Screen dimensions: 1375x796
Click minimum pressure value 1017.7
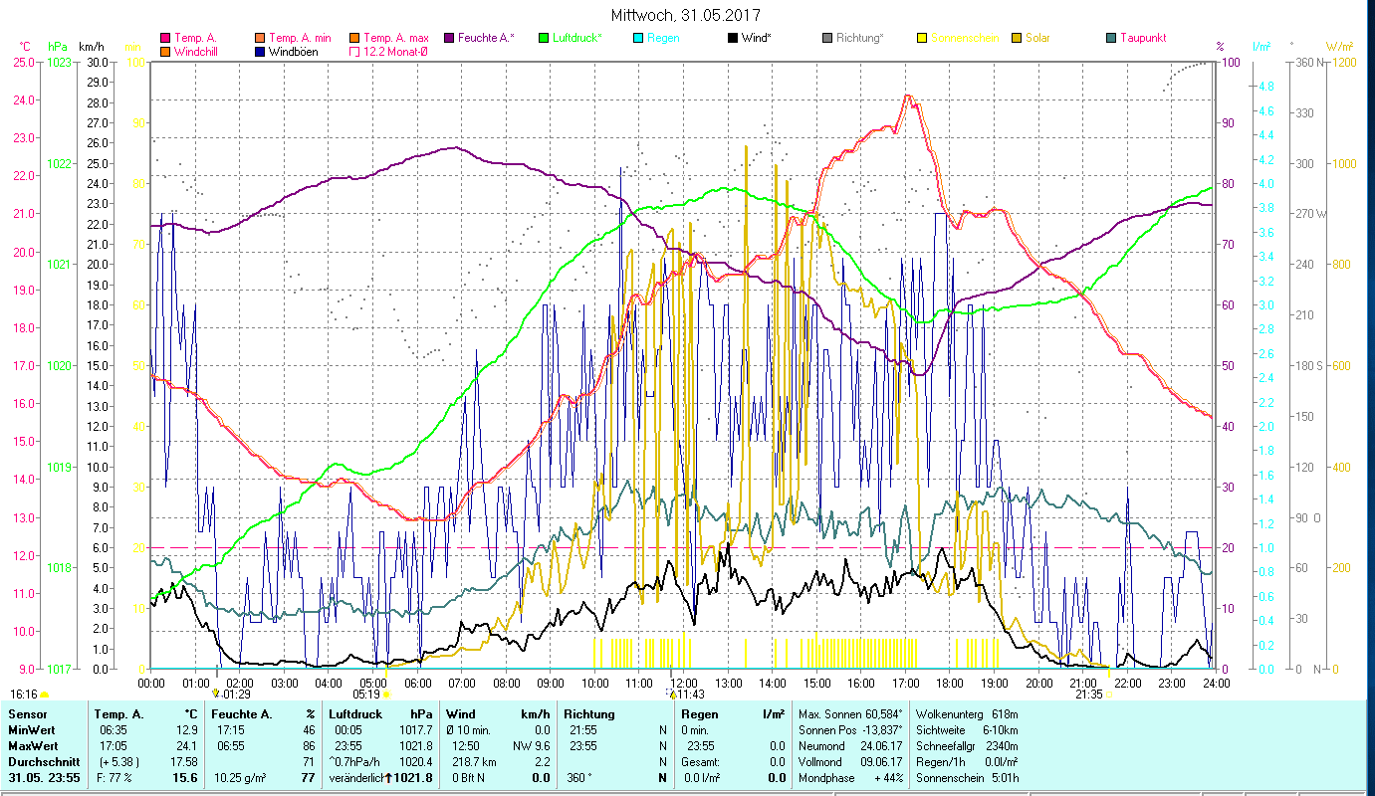pyautogui.click(x=416, y=729)
